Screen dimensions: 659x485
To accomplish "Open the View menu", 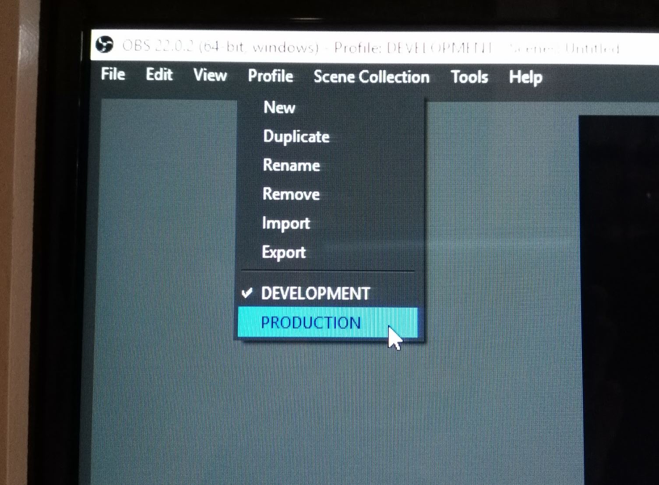I will pyautogui.click(x=210, y=75).
